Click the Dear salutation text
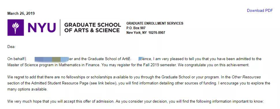The width and height of the screenshot is (280, 109). point(12,47)
